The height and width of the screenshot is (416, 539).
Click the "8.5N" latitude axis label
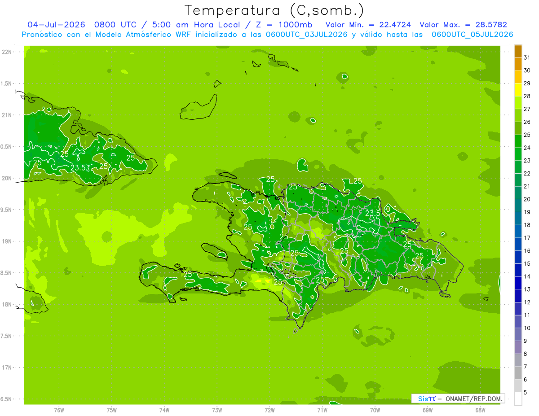(7, 273)
